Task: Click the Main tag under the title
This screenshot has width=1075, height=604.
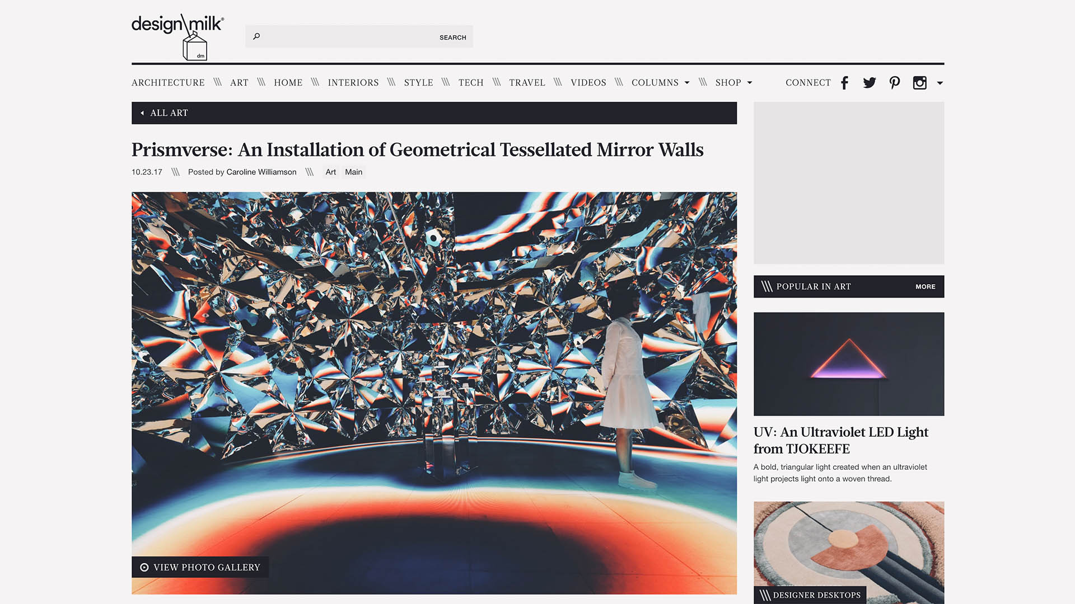Action: click(x=354, y=172)
